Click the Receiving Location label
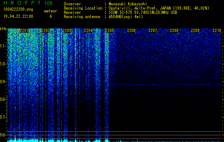 pos(83,8)
